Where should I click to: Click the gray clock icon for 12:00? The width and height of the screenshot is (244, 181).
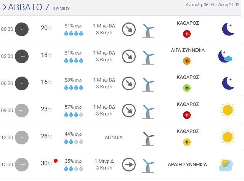point(22,138)
